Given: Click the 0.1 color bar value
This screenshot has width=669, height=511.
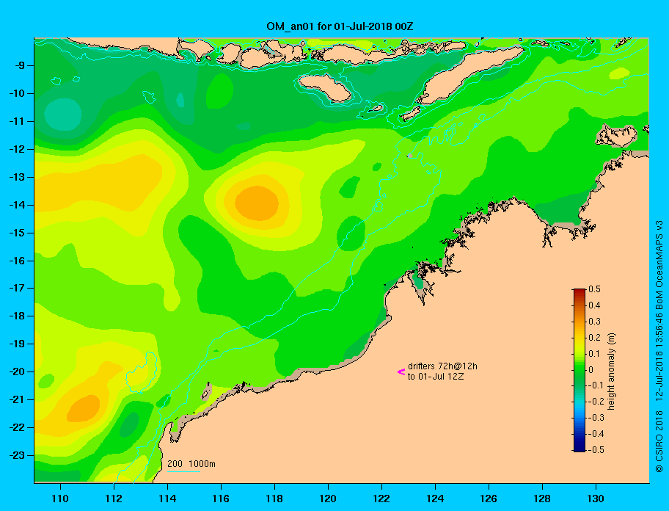Looking at the screenshot, I should [594, 354].
